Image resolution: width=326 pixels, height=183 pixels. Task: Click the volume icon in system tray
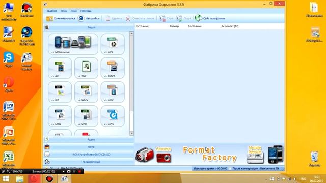pyautogui.click(x=295, y=179)
